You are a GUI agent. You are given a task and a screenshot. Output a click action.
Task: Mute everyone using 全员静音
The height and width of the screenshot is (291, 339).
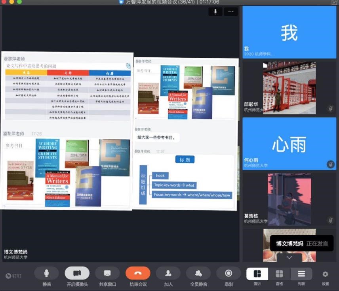[x=198, y=273]
